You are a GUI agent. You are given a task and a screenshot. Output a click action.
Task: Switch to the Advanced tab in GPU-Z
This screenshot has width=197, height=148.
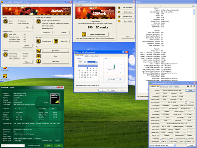point(170,87)
